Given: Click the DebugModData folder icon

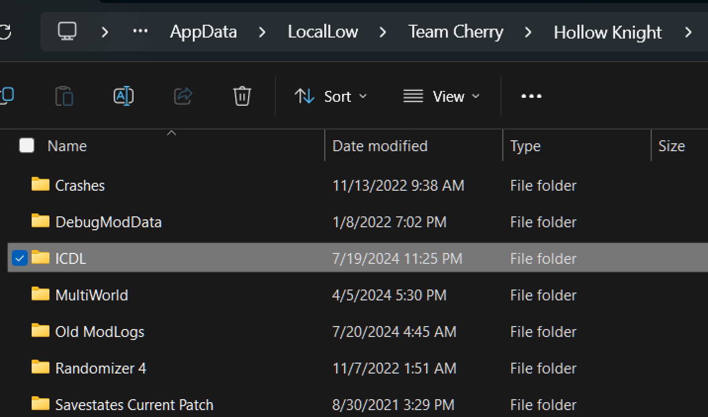Looking at the screenshot, I should [x=41, y=220].
